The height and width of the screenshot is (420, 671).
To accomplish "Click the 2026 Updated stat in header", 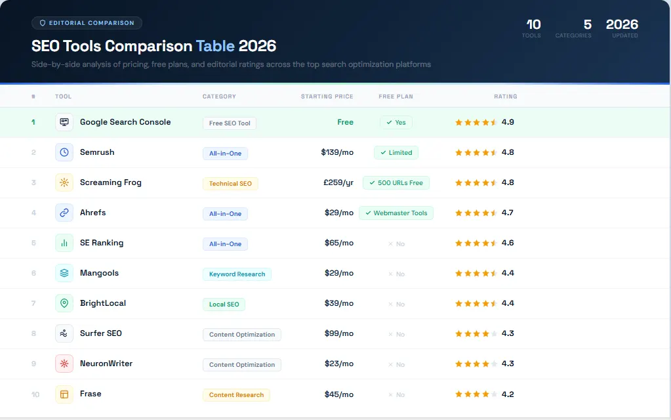I will click(622, 28).
